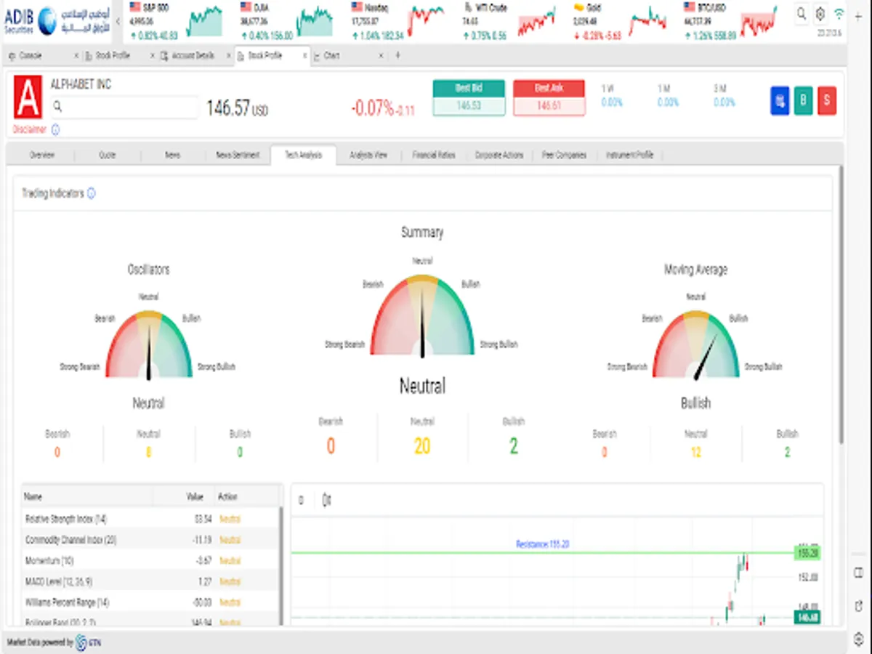Click the green B buy button
The width and height of the screenshot is (872, 654).
[803, 101]
